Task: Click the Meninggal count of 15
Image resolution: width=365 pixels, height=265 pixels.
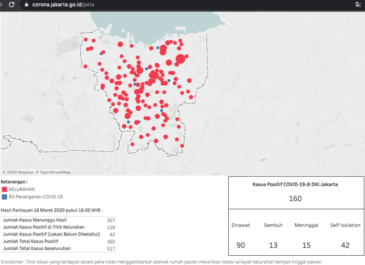Action: pos(306,245)
